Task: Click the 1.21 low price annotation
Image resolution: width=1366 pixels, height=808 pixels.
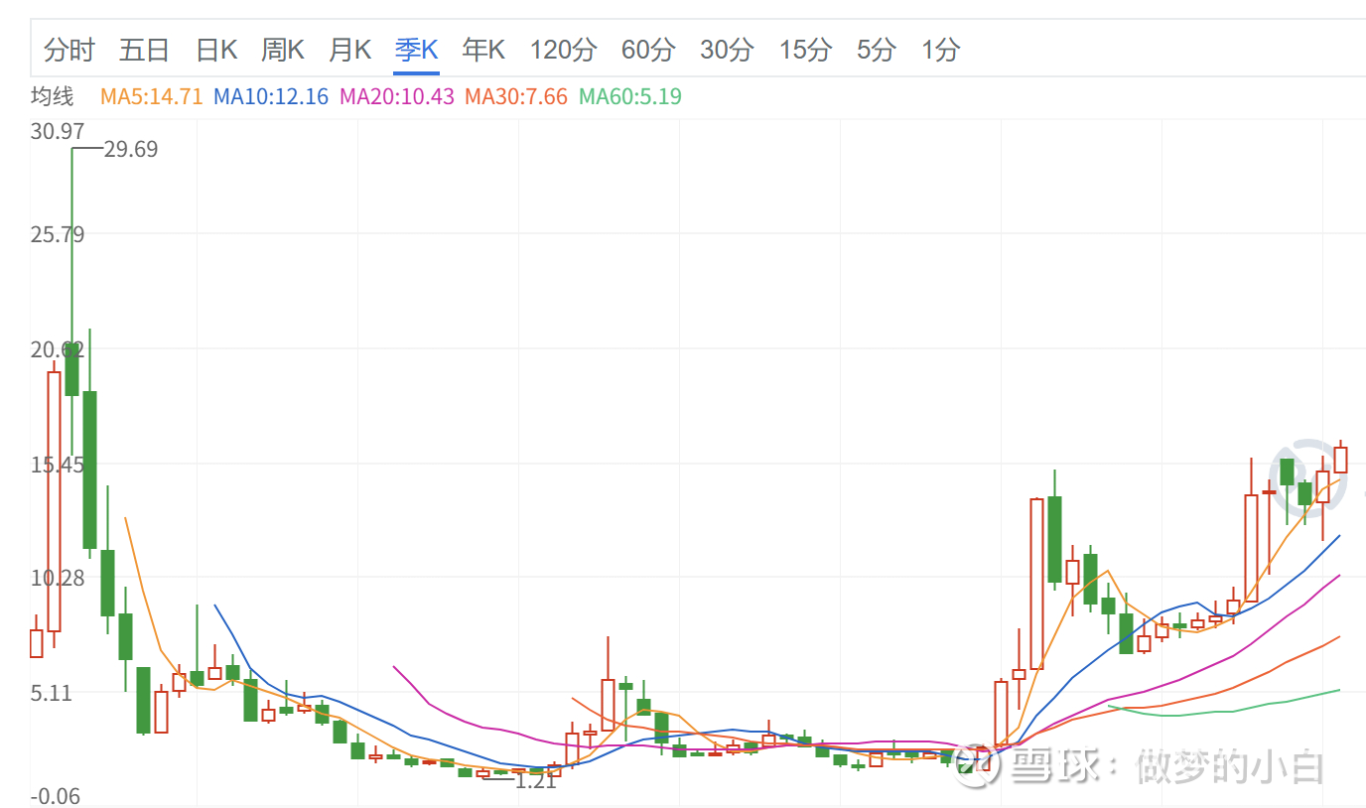Action: pyautogui.click(x=536, y=781)
